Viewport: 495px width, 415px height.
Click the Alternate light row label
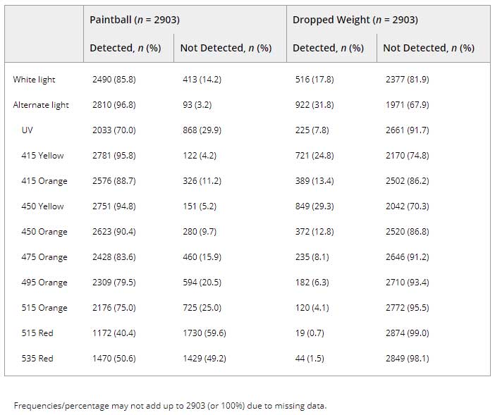point(41,105)
